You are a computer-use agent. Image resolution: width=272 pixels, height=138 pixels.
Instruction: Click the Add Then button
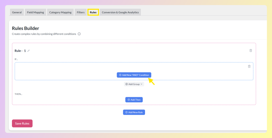pyautogui.click(x=134, y=100)
